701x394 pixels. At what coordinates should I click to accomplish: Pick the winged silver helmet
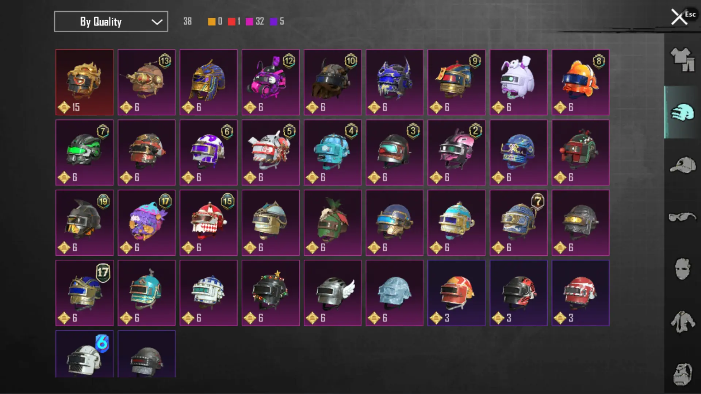(333, 293)
